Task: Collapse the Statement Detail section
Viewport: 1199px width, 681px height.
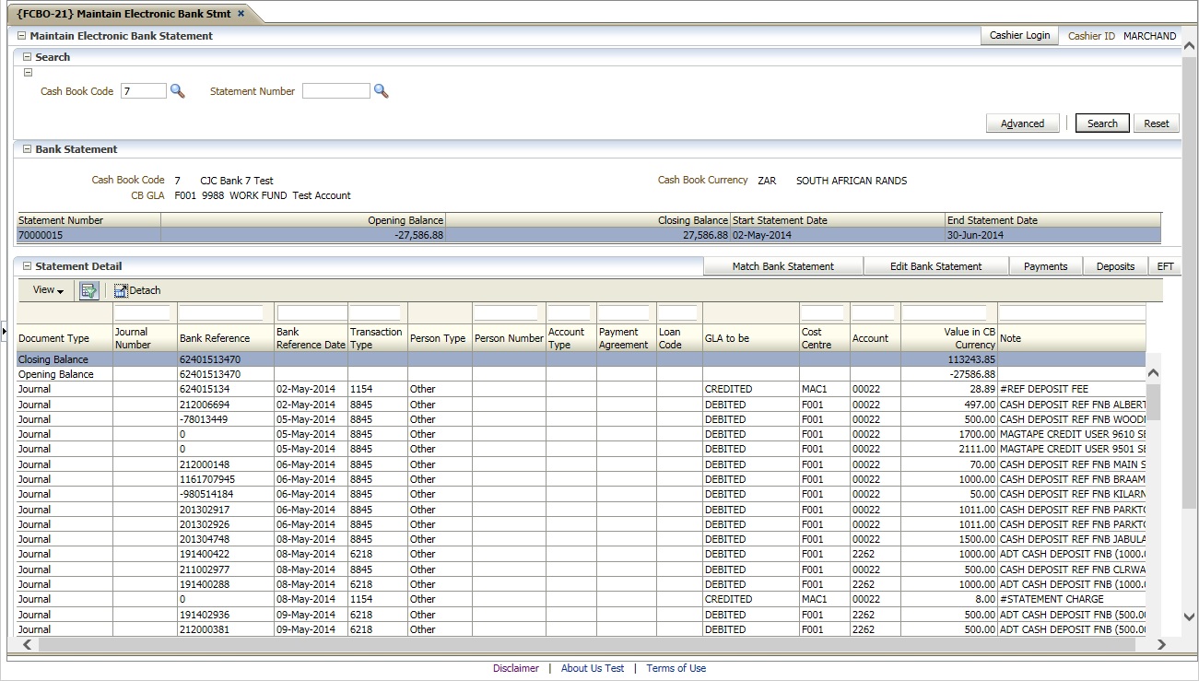Action: (x=27, y=266)
